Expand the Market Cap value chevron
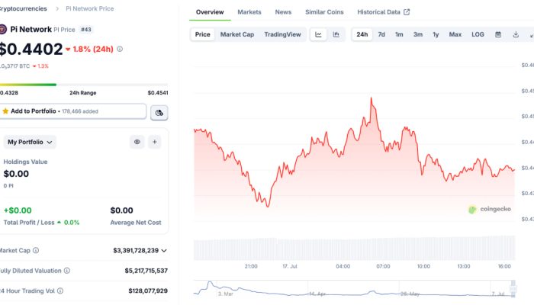Screen dimensions: 534x305 coord(164,250)
